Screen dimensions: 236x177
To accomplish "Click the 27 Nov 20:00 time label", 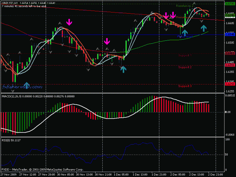I will (47, 174).
